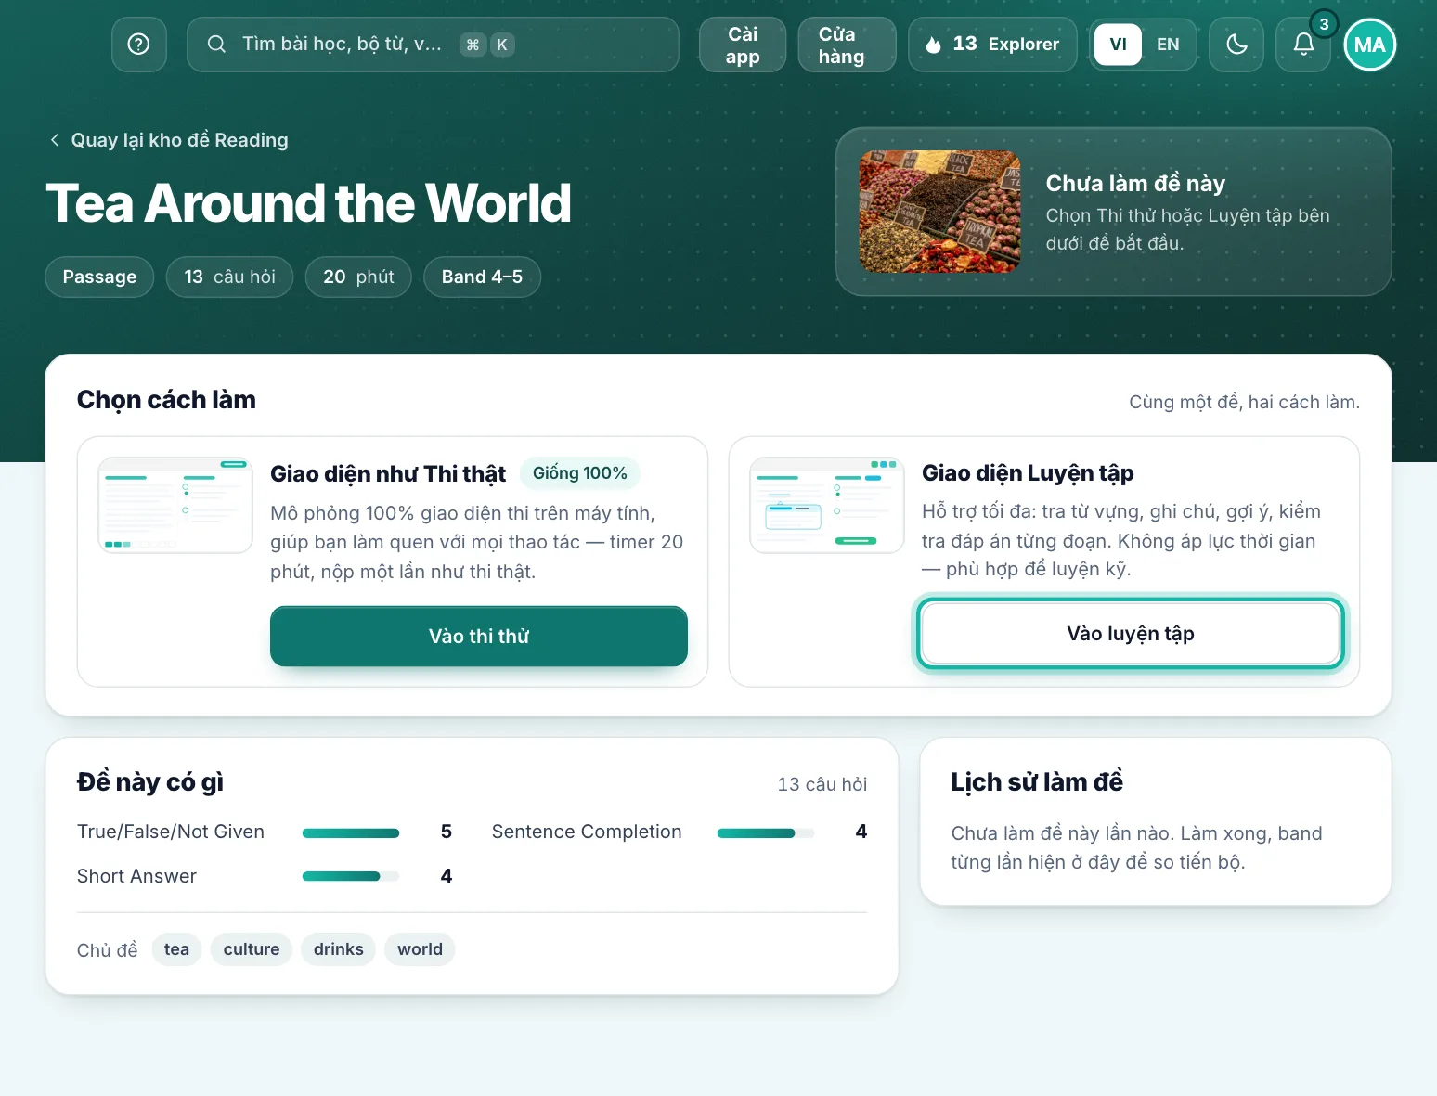1437x1096 pixels.
Task: Click the tea market photo thumbnail
Action: (939, 212)
